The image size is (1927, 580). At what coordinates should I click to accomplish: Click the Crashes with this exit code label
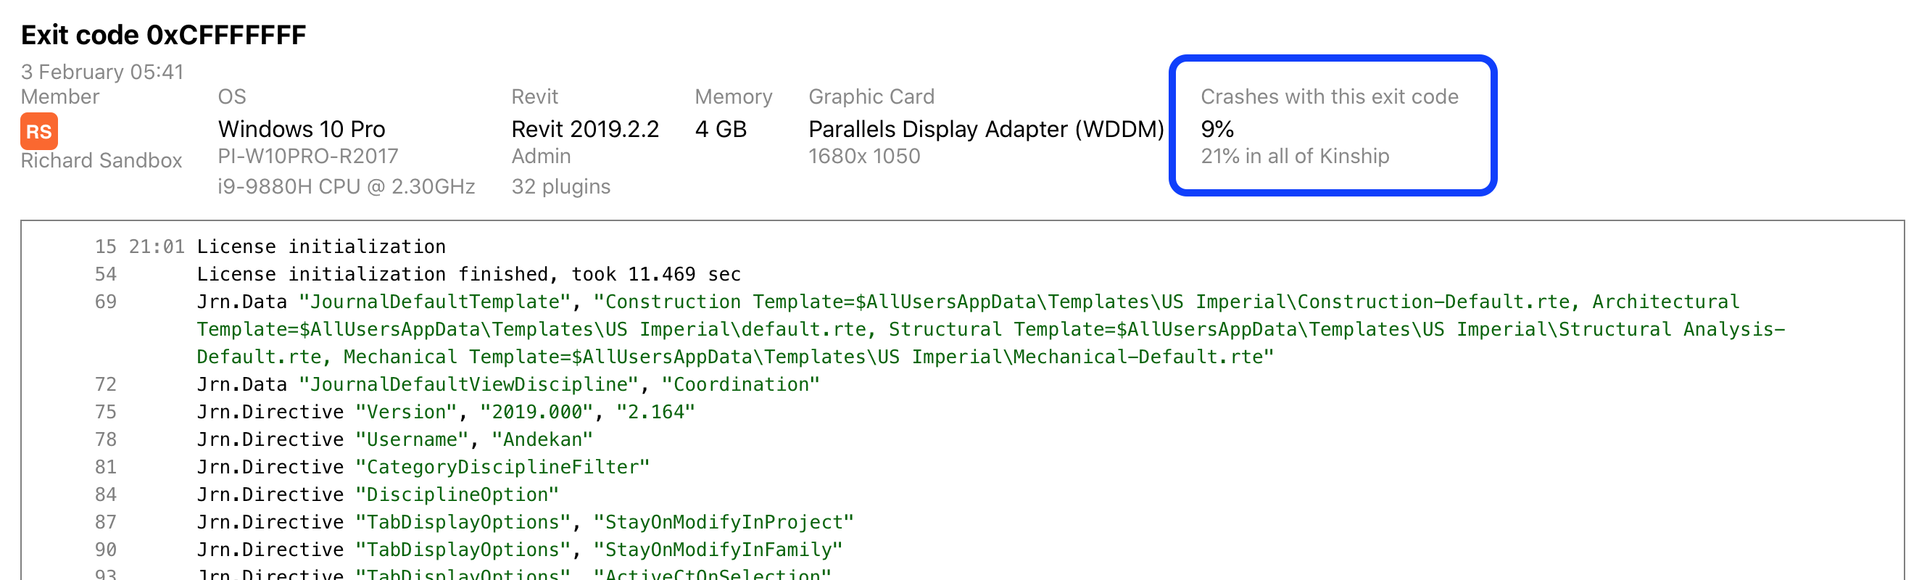pos(1330,96)
